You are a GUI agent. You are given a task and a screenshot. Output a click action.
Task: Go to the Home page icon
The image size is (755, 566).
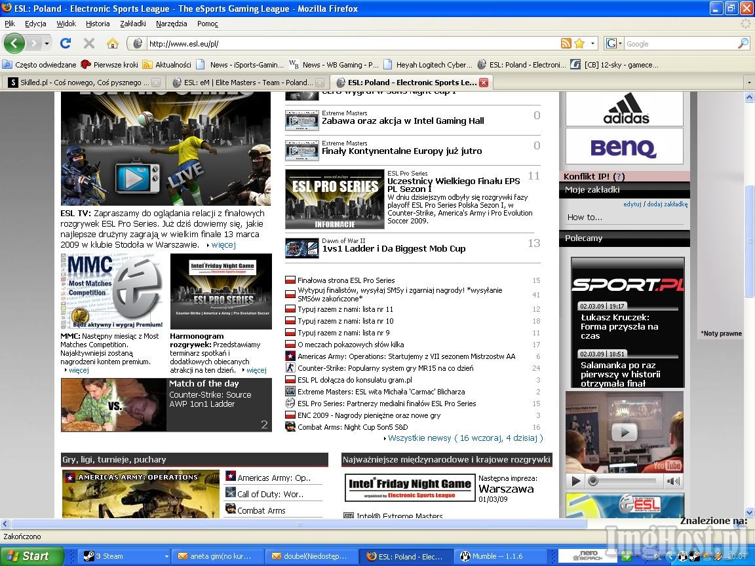pos(113,44)
